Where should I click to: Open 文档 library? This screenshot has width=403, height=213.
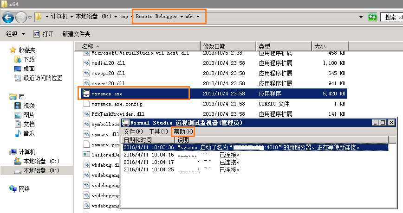(25, 124)
